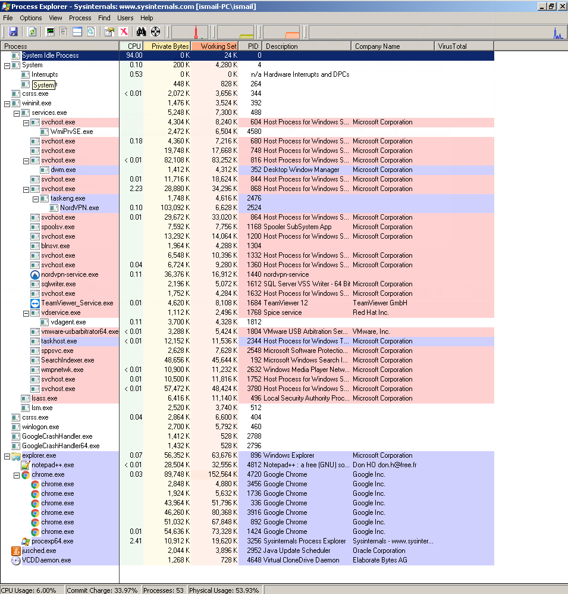
Task: Click the binoculars Find Handle icon
Action: [141, 32]
